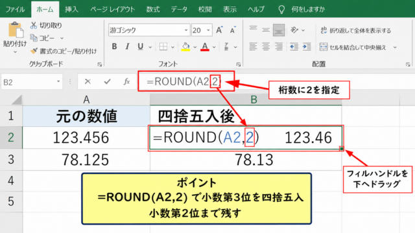Click cell A3 containing 78.125

pos(86,160)
